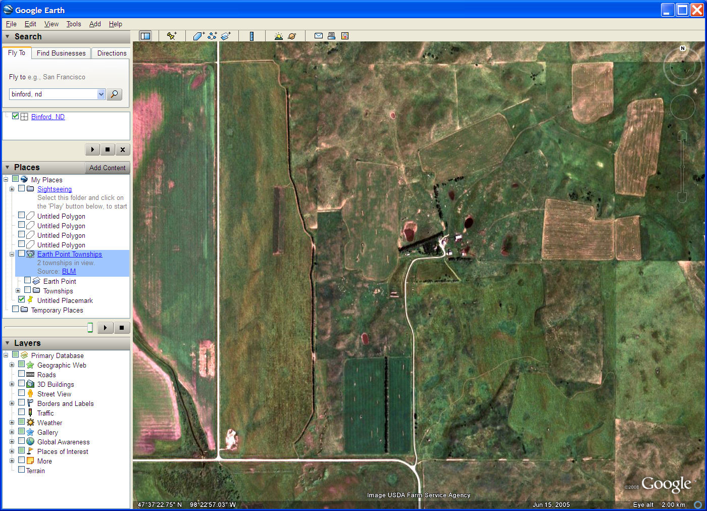Enable the Terrain layer checkbox

[21, 470]
